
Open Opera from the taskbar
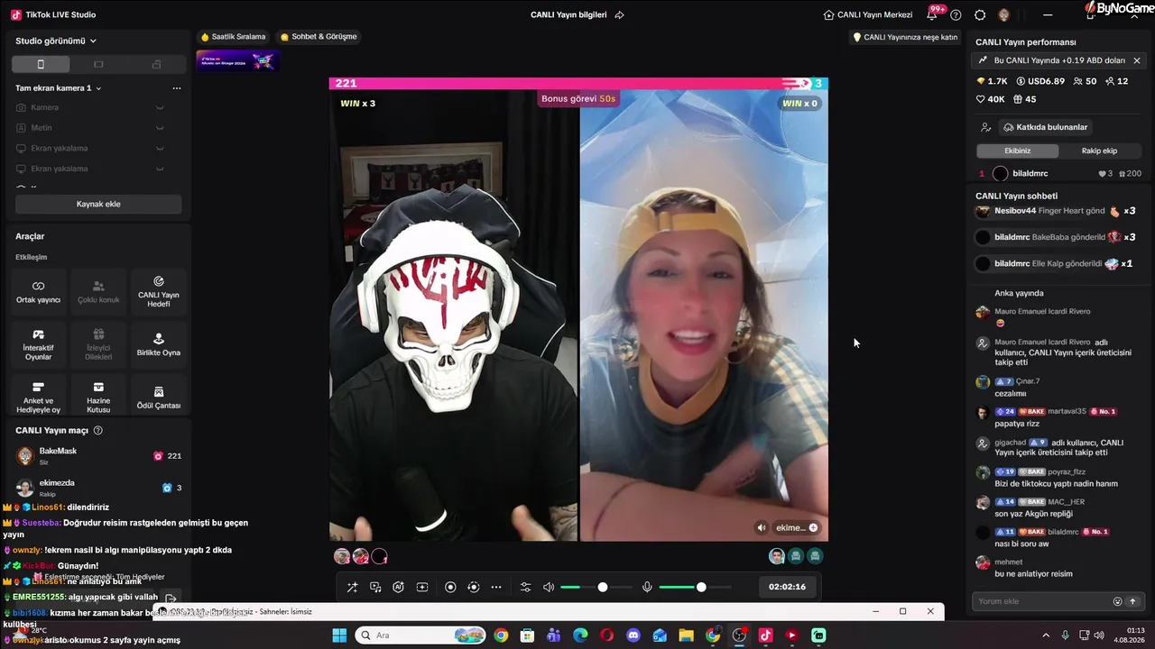tap(607, 635)
